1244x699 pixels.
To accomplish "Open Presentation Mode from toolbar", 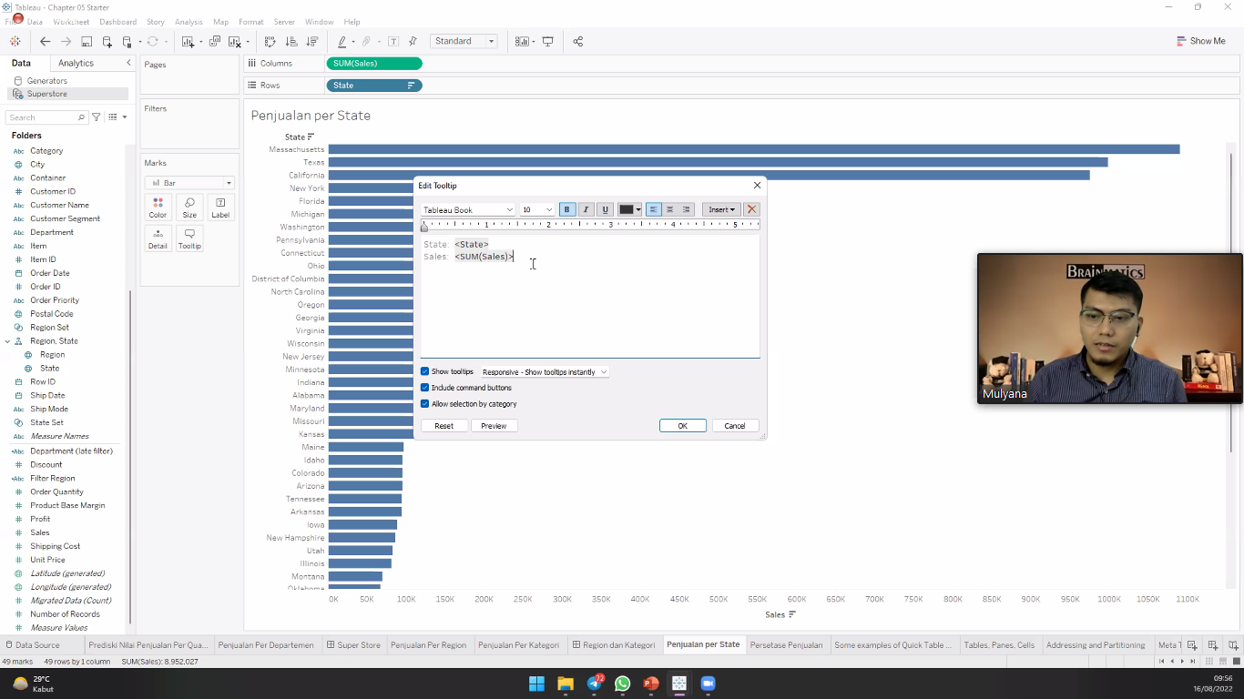I will click(x=548, y=41).
